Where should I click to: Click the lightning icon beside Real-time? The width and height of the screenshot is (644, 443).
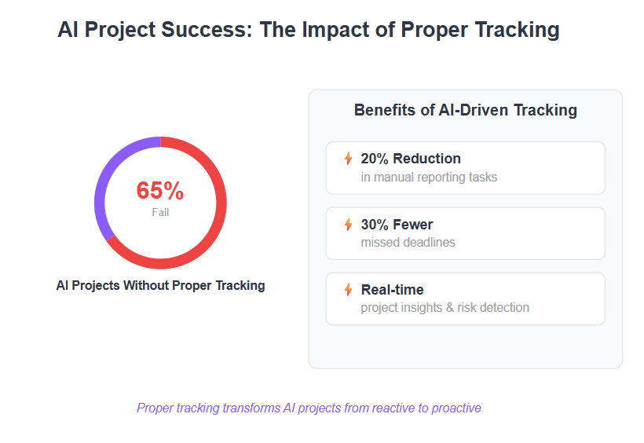(x=348, y=289)
